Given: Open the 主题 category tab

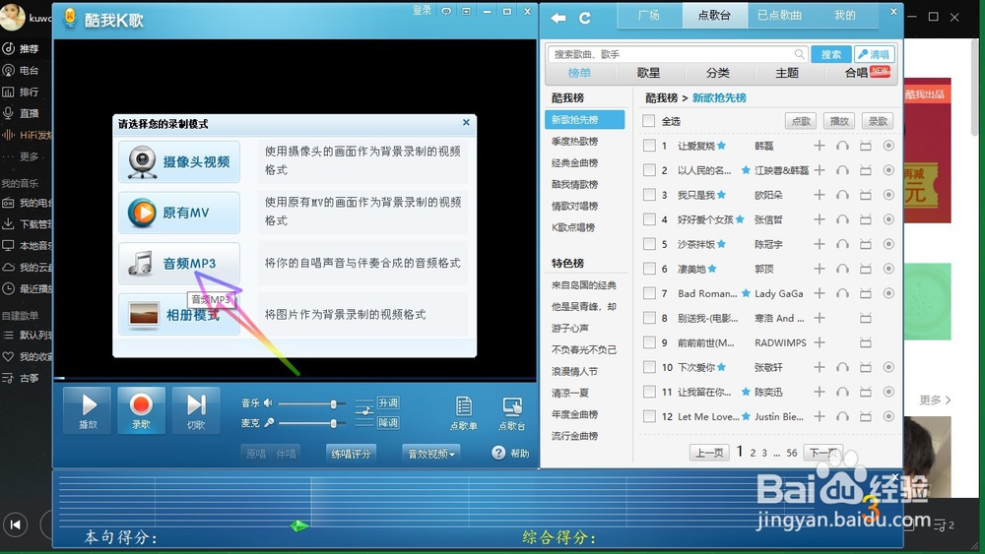Looking at the screenshot, I should tap(786, 73).
